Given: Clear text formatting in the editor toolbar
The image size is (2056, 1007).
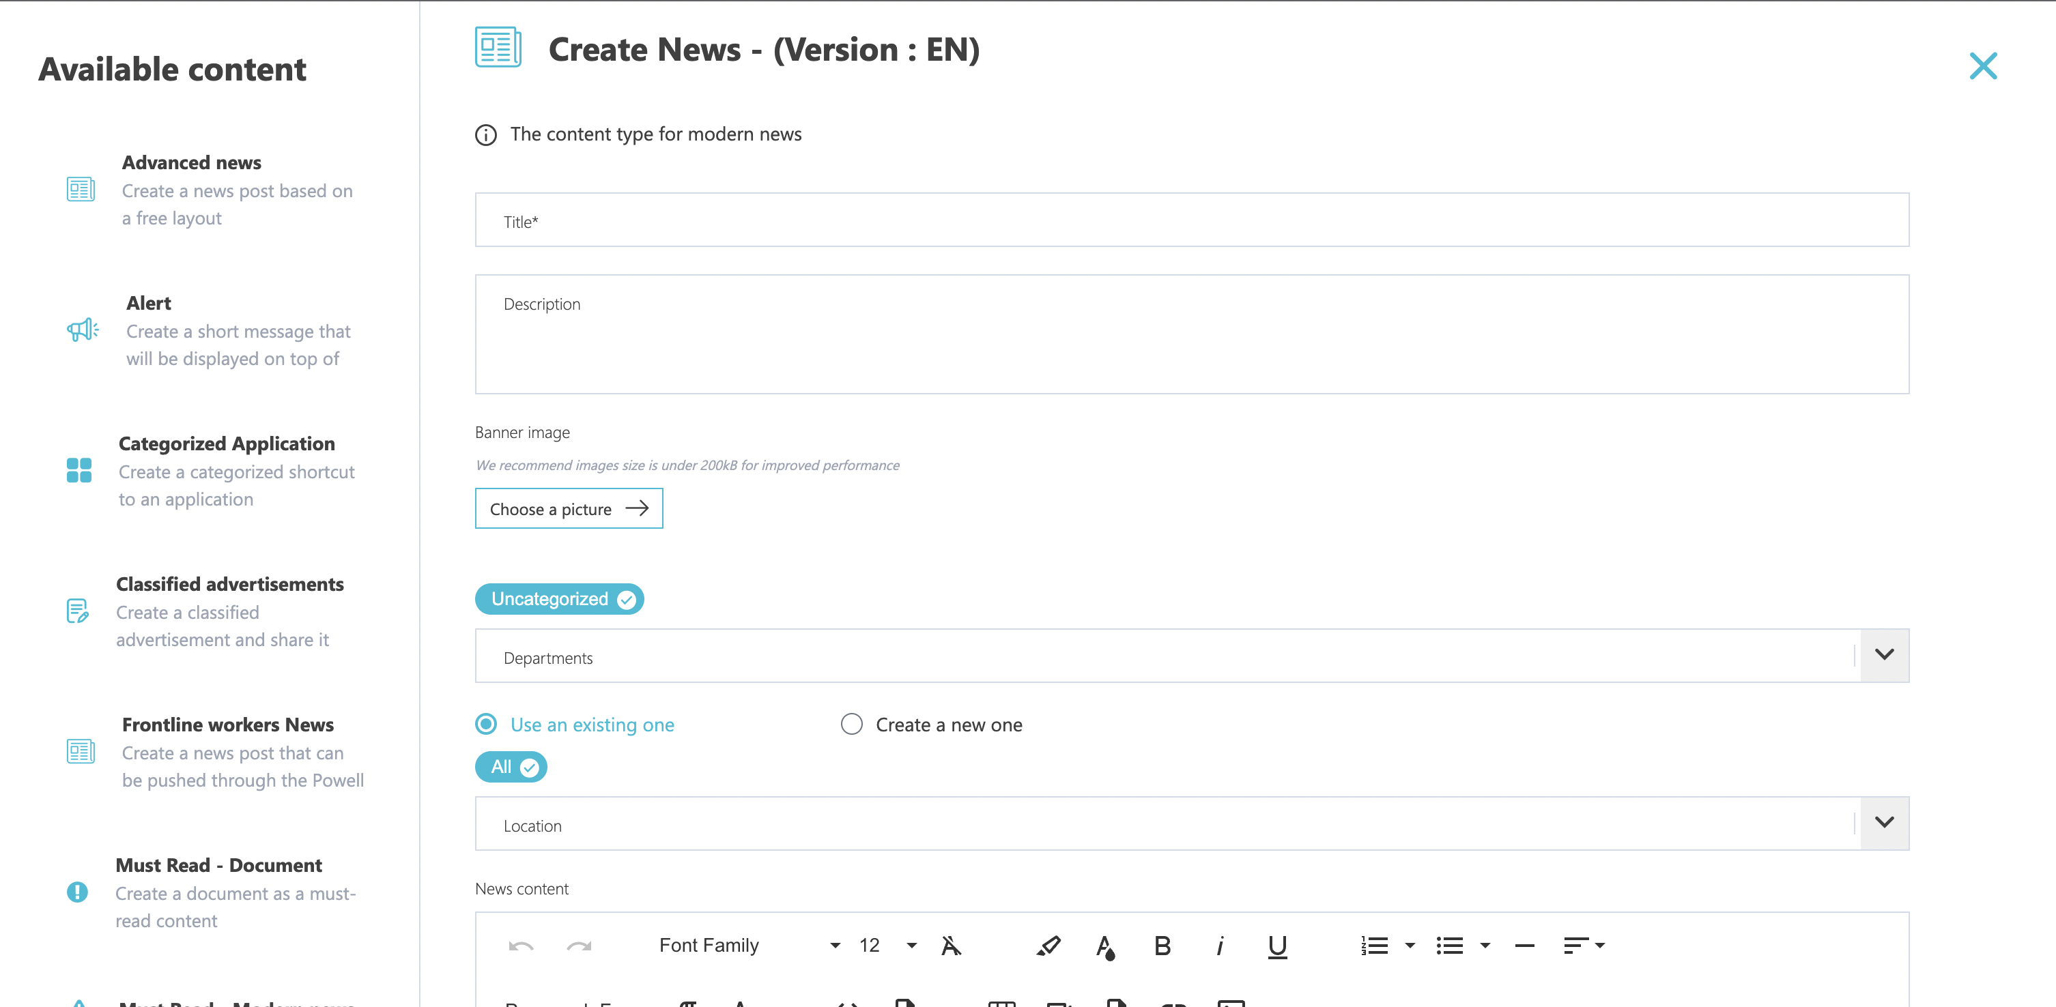Looking at the screenshot, I should click(951, 946).
